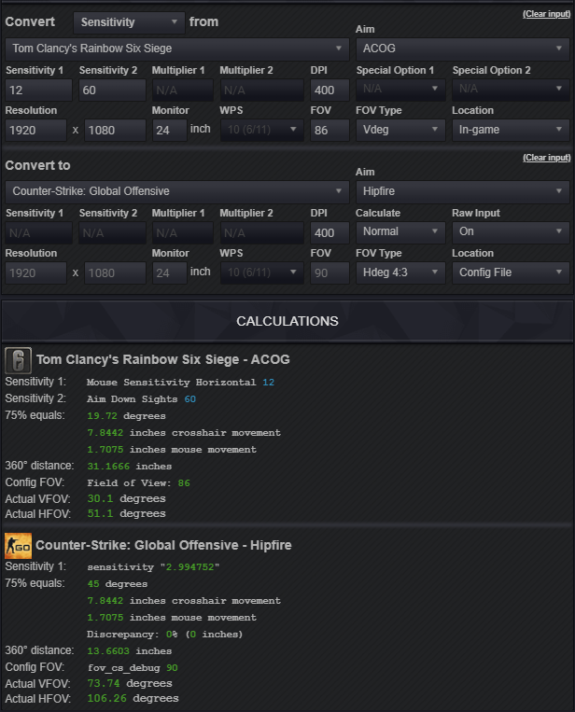Click the Sensitivity 2 field showing 60

tap(112, 90)
